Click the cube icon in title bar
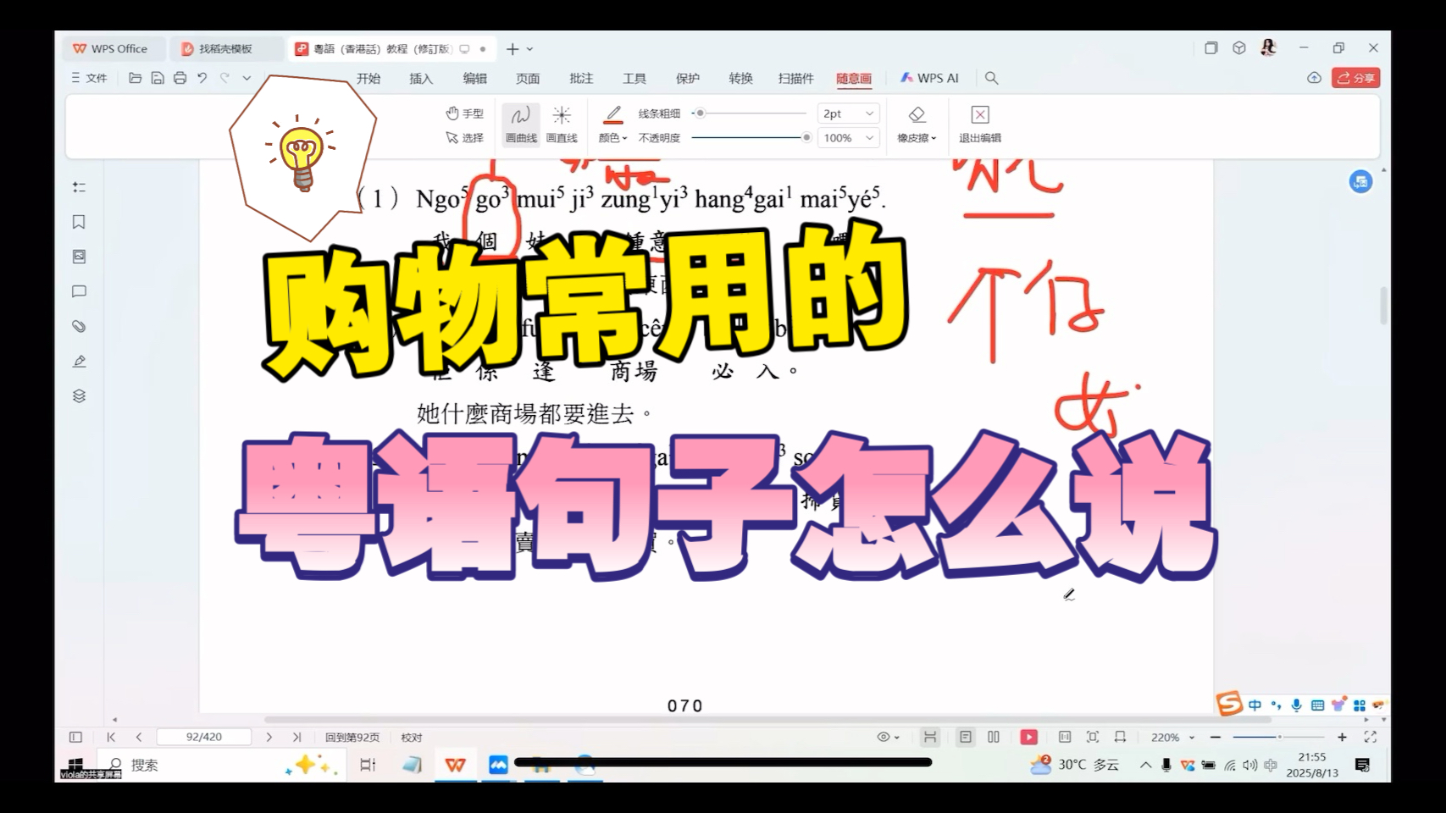The height and width of the screenshot is (813, 1446). (1239, 48)
